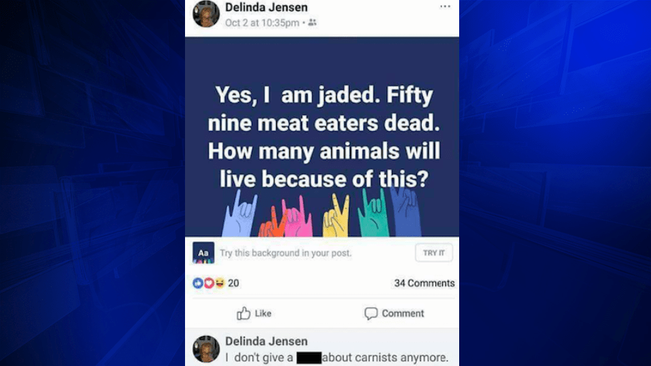The height and width of the screenshot is (366, 651).
Task: Click the Comment button label
Action: (x=403, y=314)
